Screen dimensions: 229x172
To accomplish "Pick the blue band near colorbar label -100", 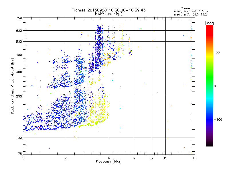I will click(210, 119).
